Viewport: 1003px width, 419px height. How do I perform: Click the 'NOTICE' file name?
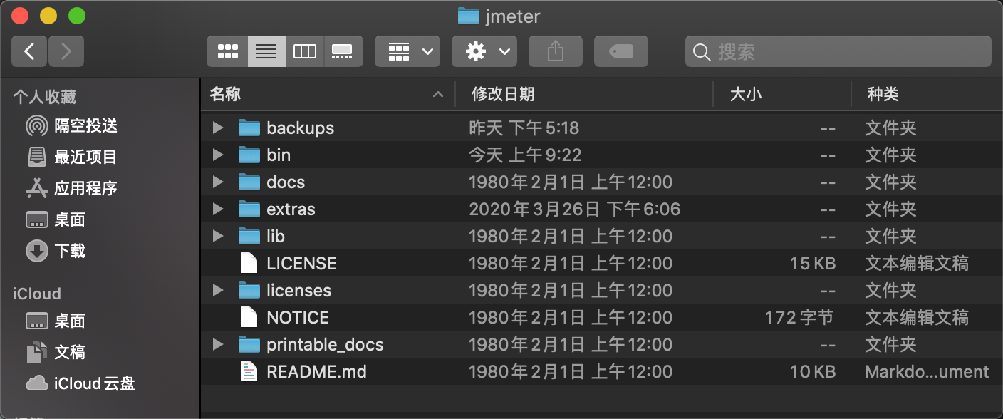pos(298,318)
